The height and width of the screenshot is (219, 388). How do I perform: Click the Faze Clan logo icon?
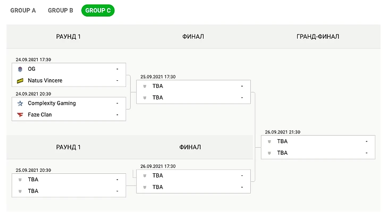20,115
